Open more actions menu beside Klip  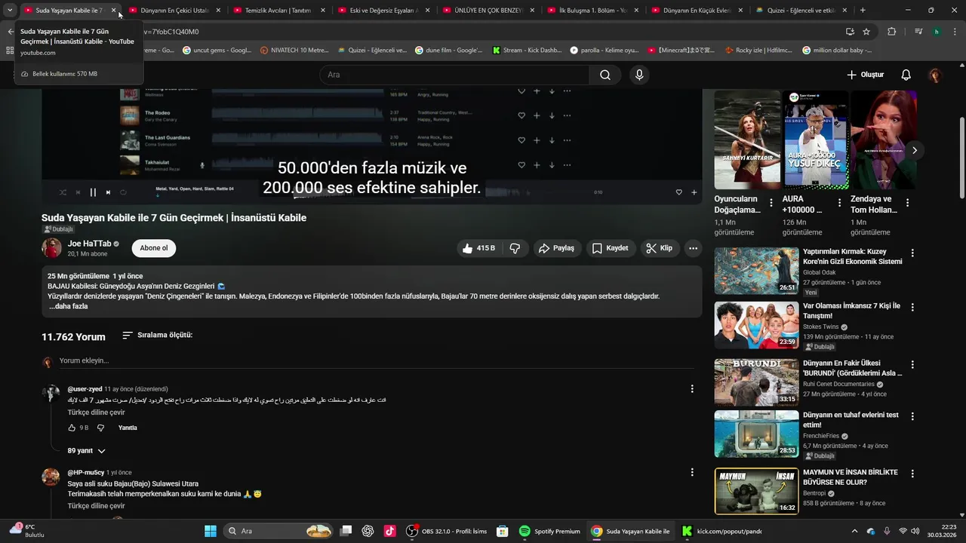(693, 248)
